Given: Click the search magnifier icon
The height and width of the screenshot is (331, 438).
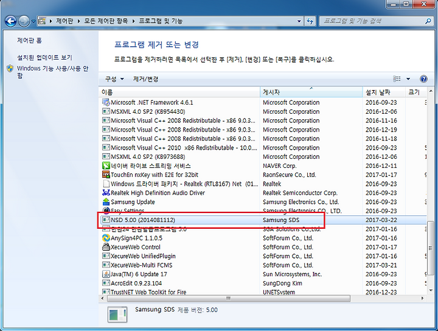Looking at the screenshot, I should (x=428, y=21).
